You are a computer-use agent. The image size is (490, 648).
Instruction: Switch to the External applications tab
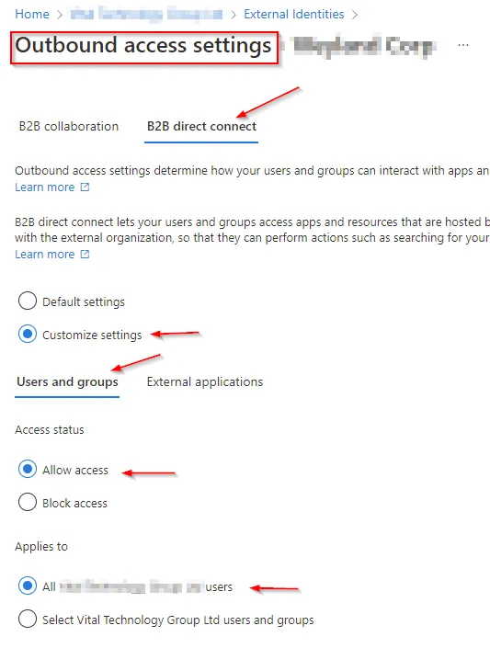205,381
